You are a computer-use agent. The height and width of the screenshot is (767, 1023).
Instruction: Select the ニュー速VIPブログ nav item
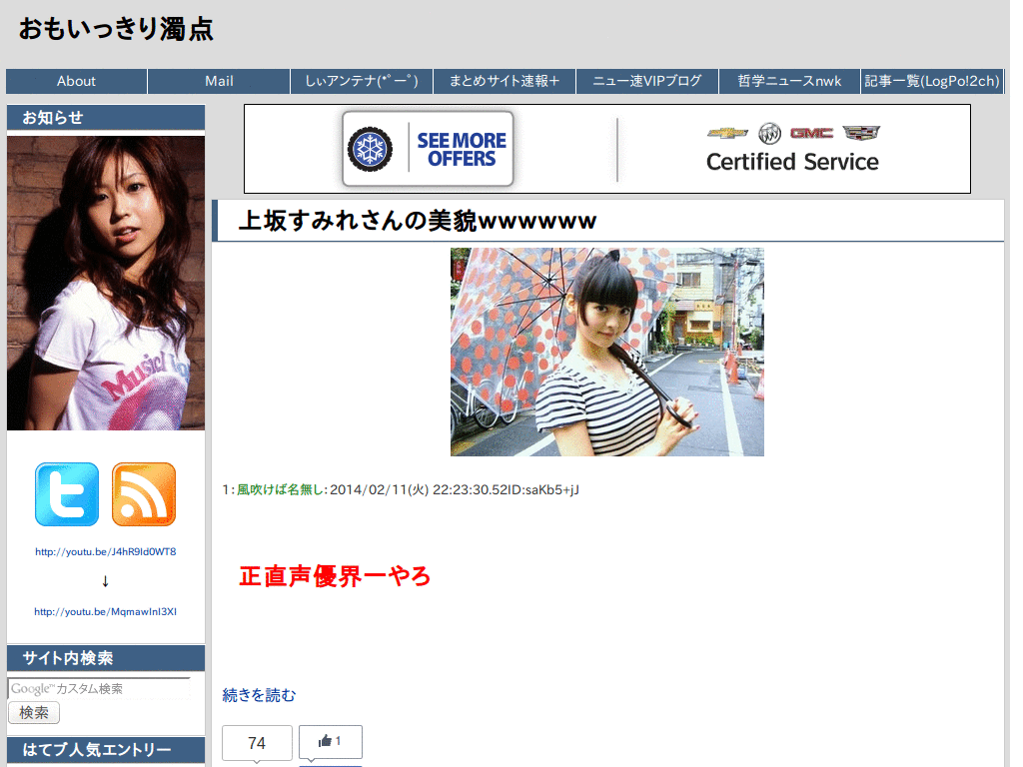647,82
